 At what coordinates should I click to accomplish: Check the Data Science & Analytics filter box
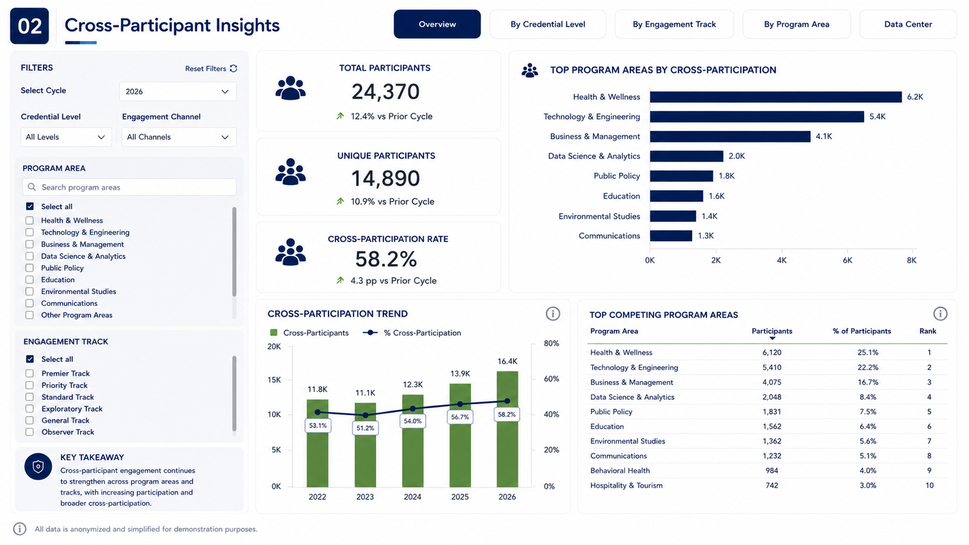tap(30, 256)
